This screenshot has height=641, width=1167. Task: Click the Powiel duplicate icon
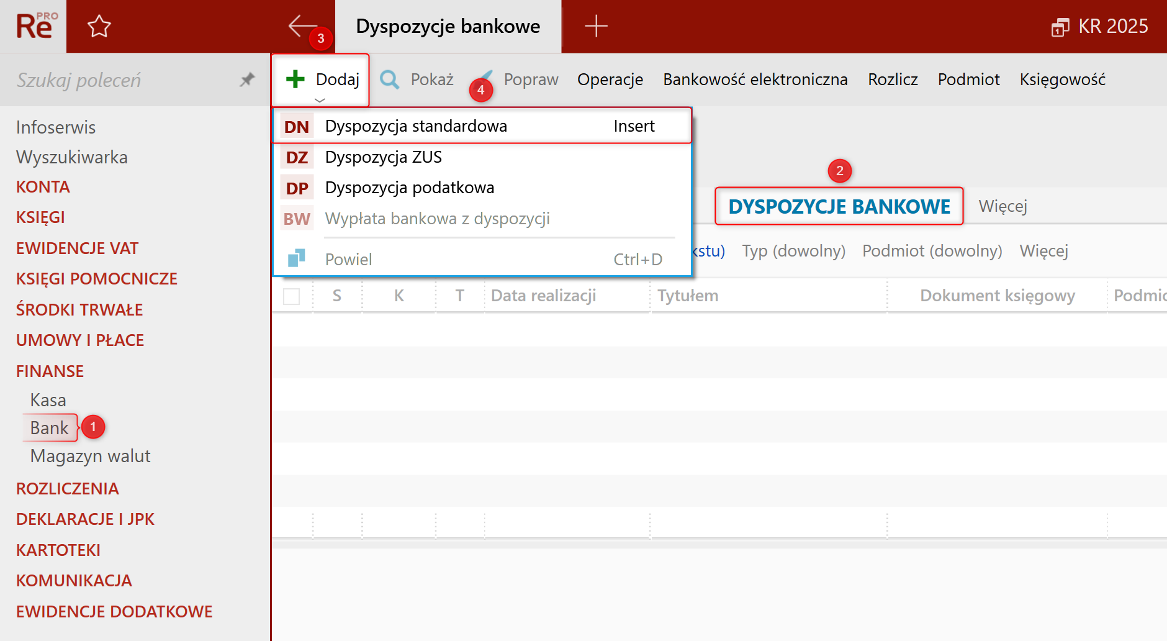[297, 258]
